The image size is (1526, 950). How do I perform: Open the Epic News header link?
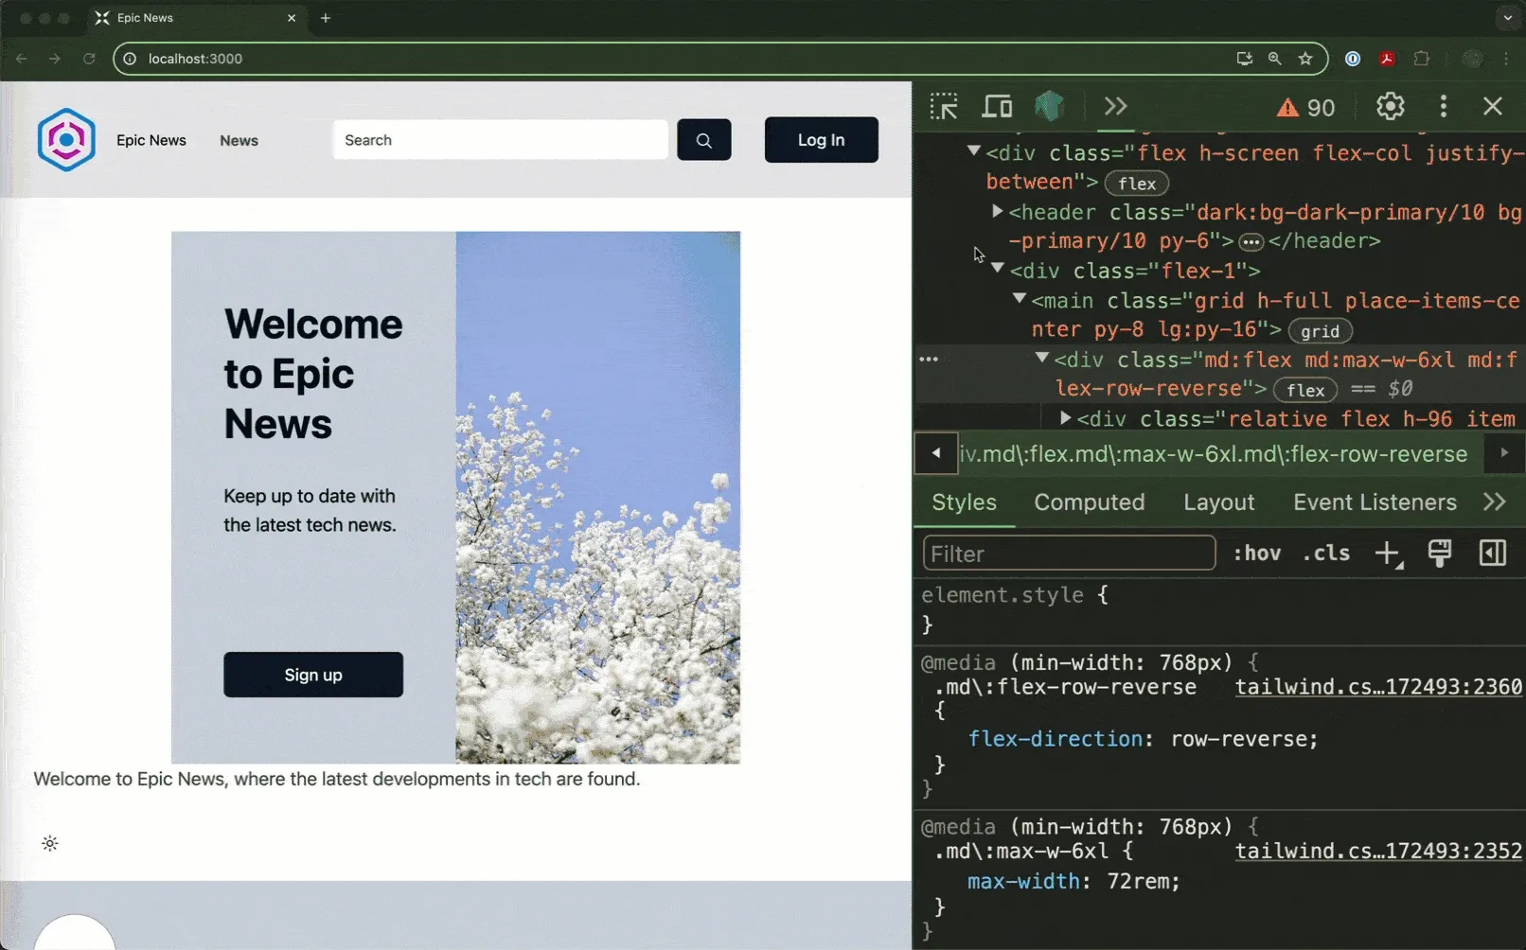(x=151, y=140)
